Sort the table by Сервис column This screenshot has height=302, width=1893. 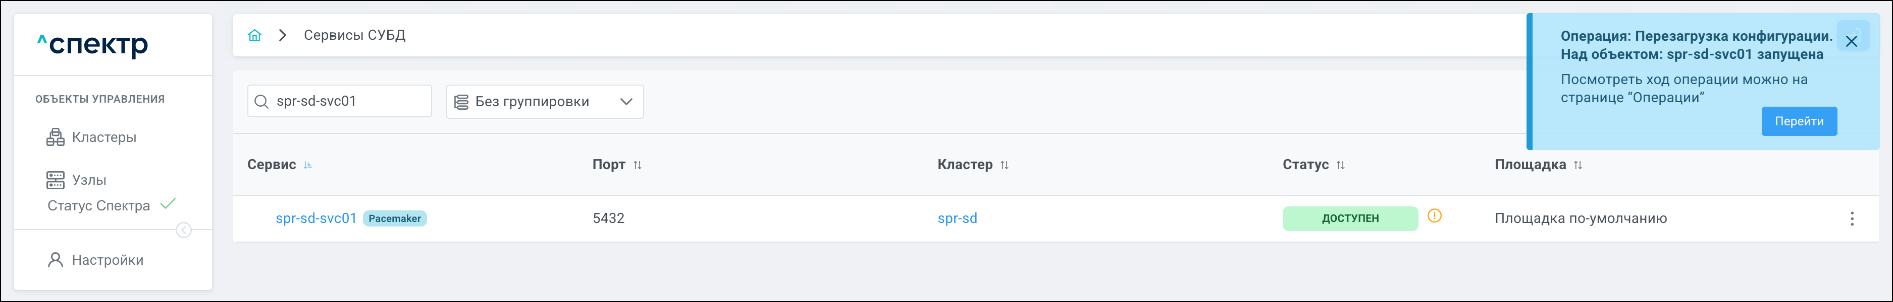click(x=308, y=165)
